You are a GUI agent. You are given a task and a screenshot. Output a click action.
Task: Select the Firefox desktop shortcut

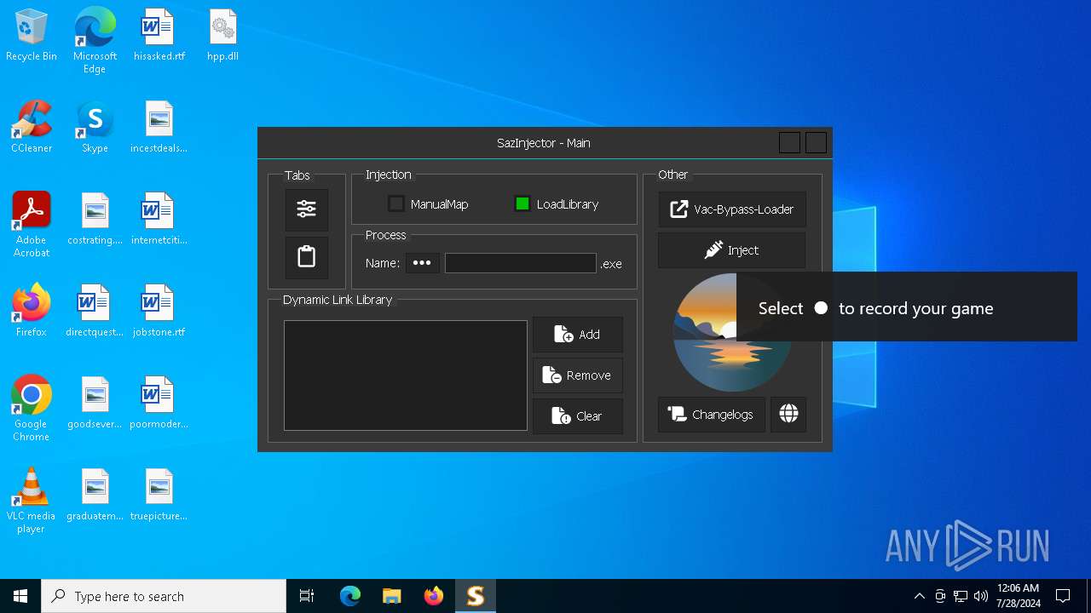(32, 312)
